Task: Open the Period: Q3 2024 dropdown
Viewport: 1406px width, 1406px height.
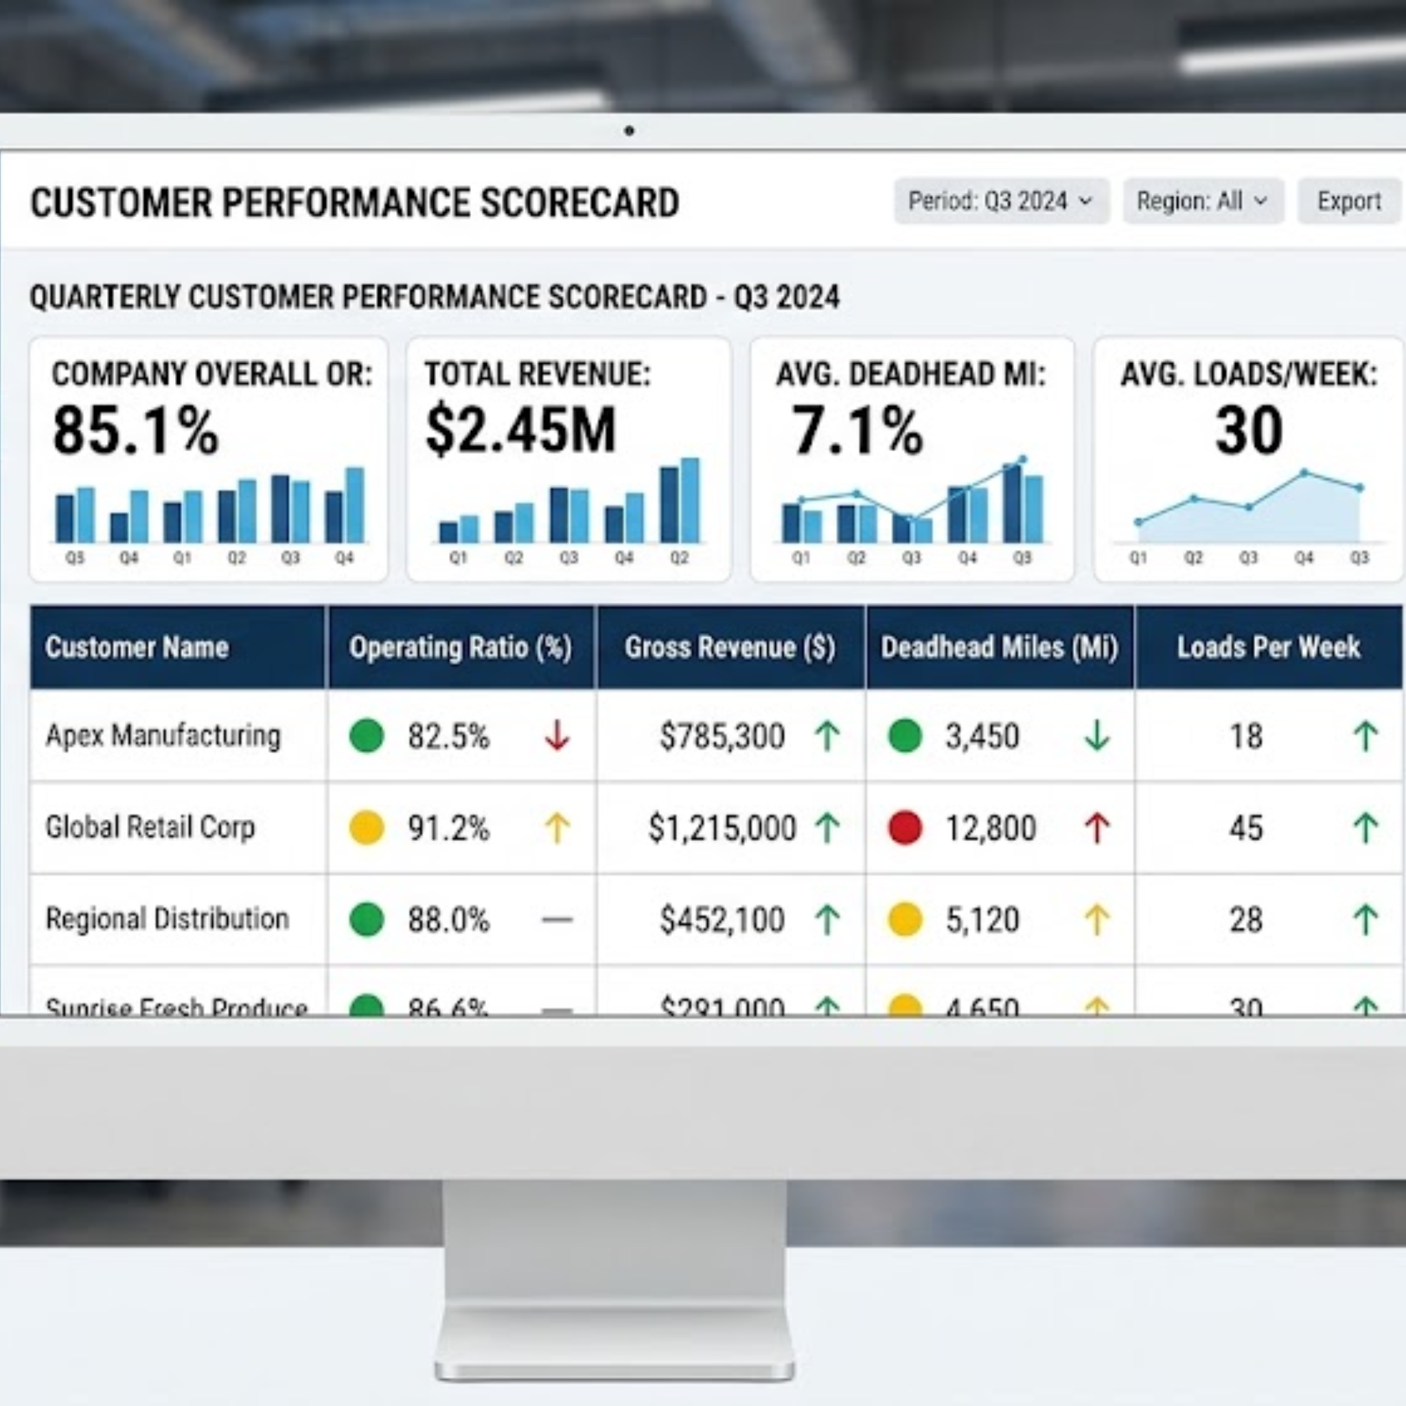Action: [1002, 201]
